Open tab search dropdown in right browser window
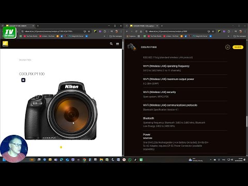The height and width of the screenshot is (186, 248). pos(127,26)
